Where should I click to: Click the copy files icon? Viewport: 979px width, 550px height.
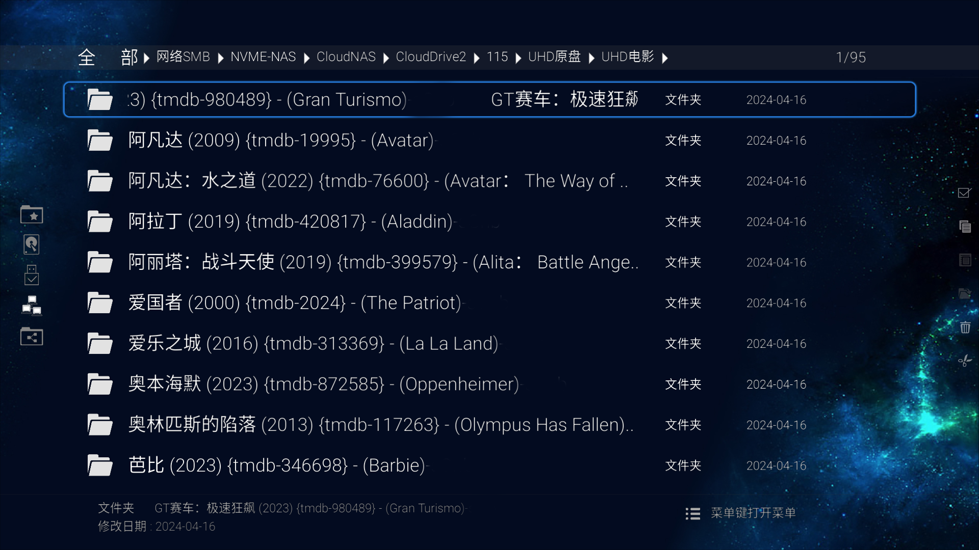(x=964, y=227)
